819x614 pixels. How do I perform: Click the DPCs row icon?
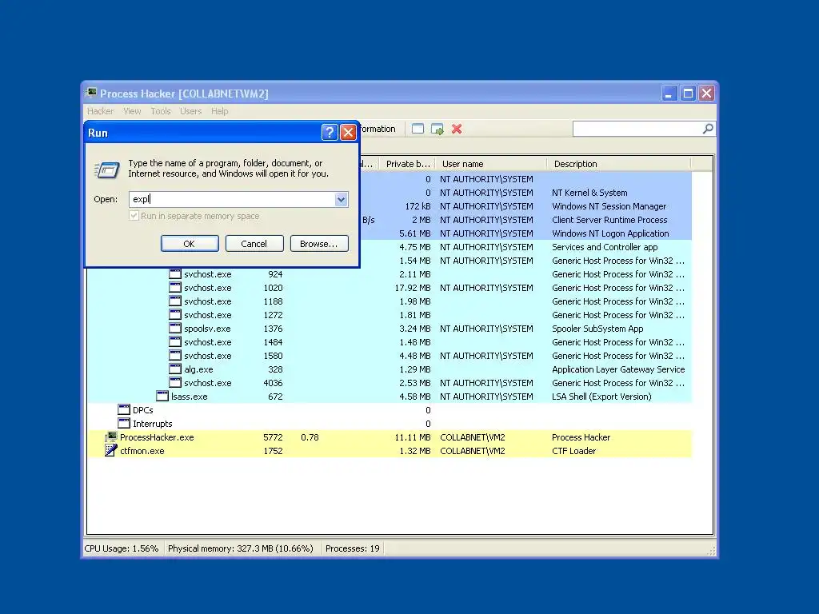pyautogui.click(x=124, y=410)
